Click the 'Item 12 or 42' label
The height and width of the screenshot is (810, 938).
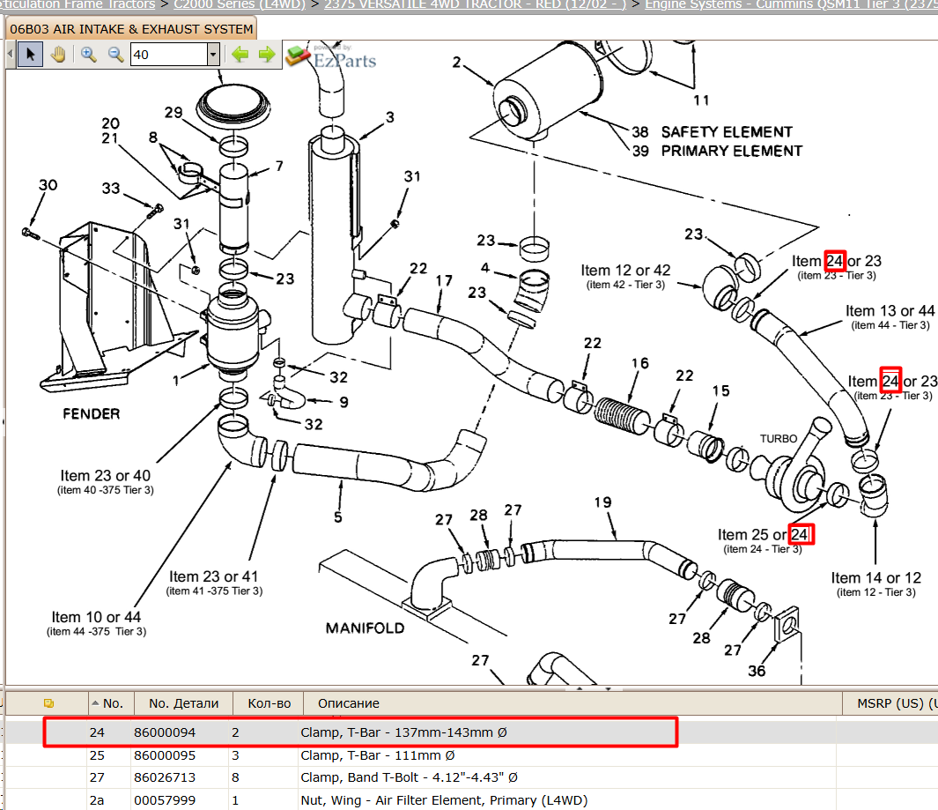coord(625,271)
